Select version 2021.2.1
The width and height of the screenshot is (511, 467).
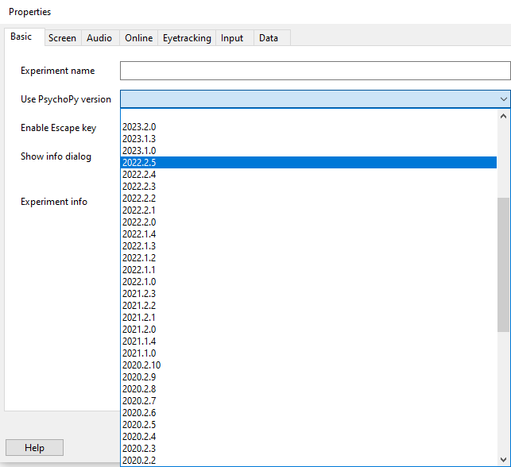tap(308, 318)
